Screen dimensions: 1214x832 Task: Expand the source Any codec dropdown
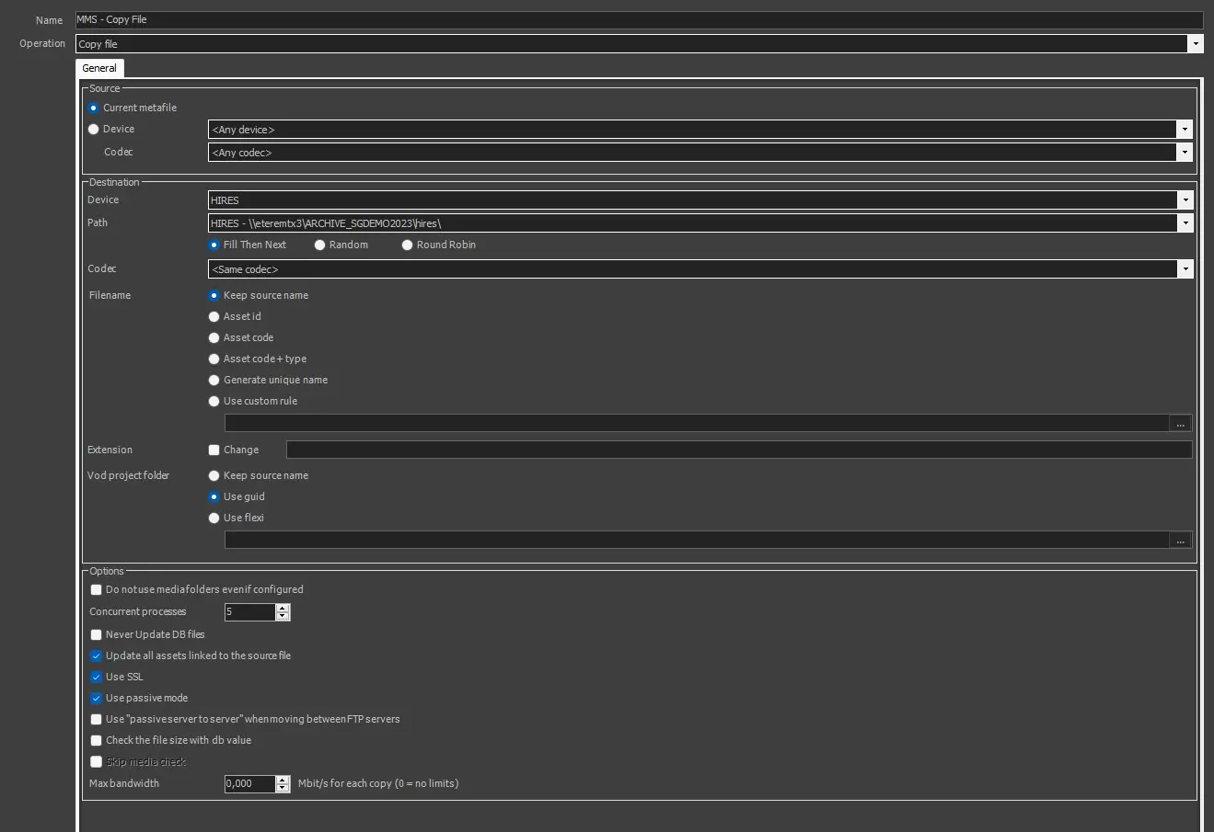click(x=1185, y=153)
